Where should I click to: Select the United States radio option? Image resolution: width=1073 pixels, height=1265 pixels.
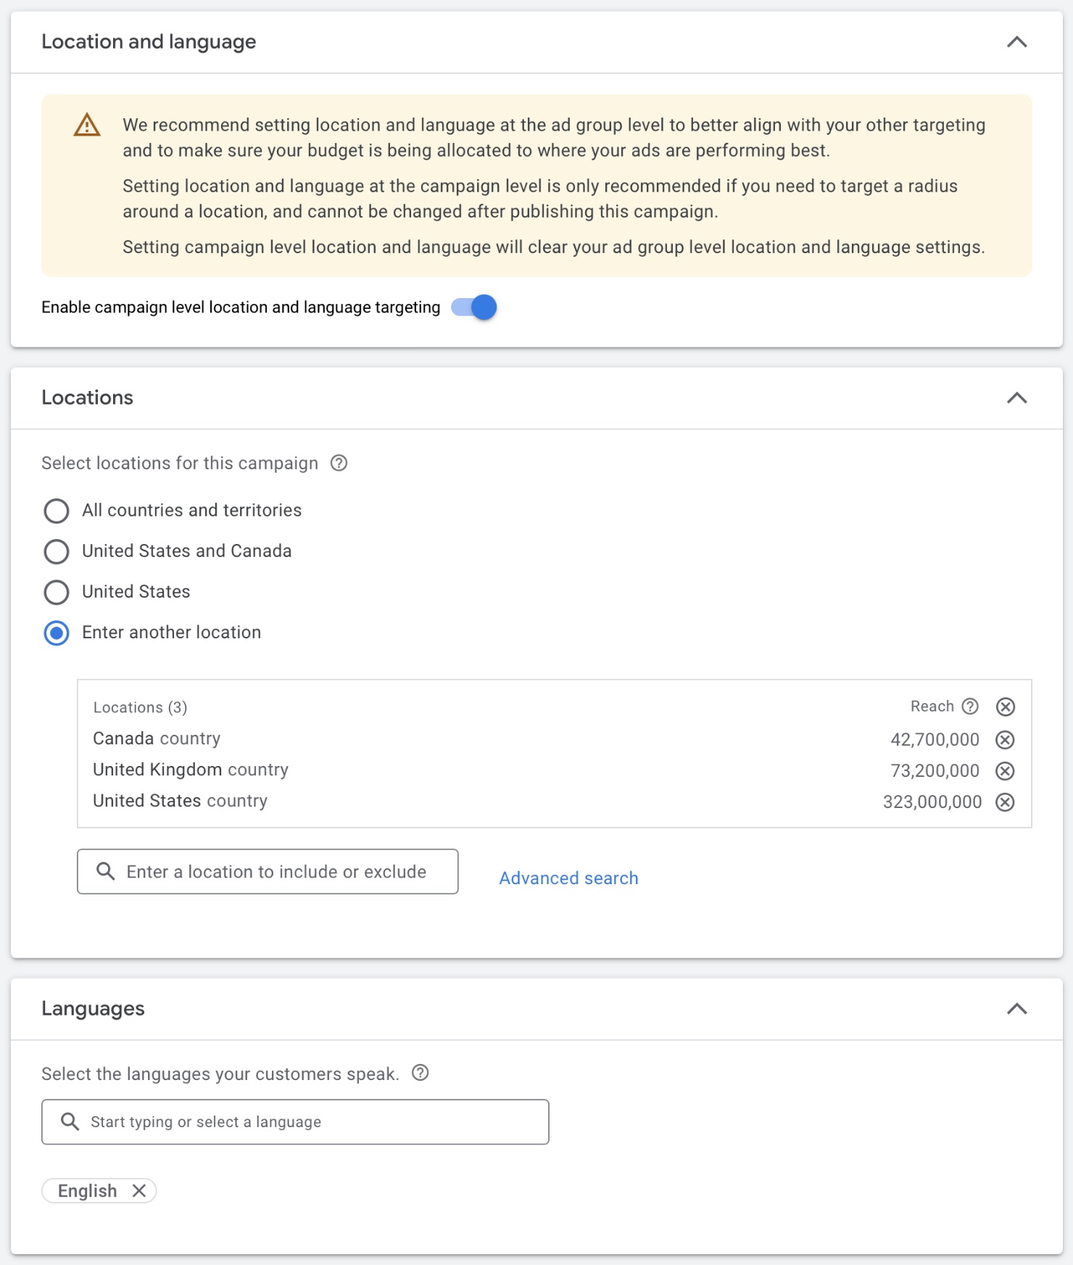(x=57, y=592)
